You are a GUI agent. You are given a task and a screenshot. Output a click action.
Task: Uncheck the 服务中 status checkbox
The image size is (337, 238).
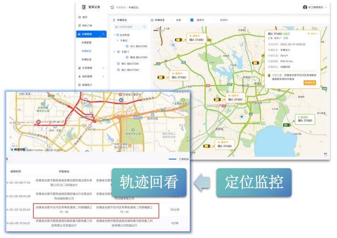(x=192, y=20)
